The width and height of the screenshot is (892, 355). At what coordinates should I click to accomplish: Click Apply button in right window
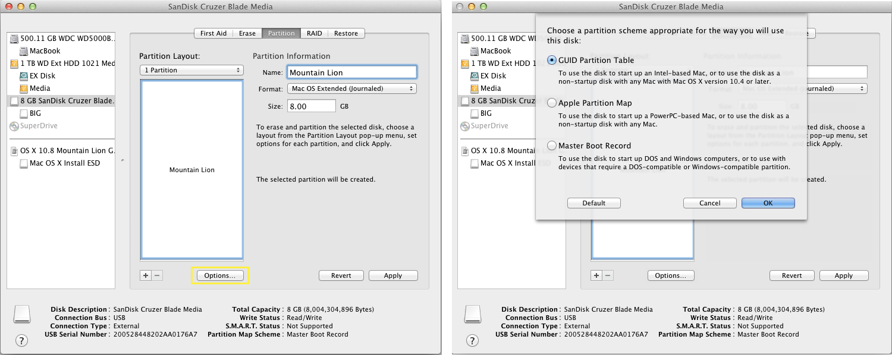pyautogui.click(x=844, y=275)
